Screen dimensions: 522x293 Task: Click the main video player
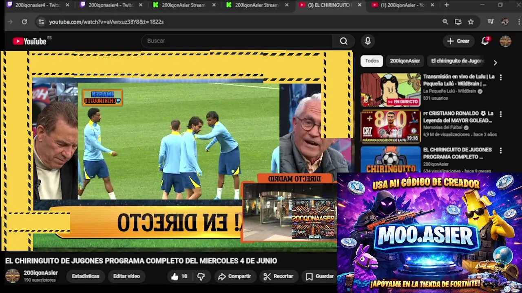point(176,151)
